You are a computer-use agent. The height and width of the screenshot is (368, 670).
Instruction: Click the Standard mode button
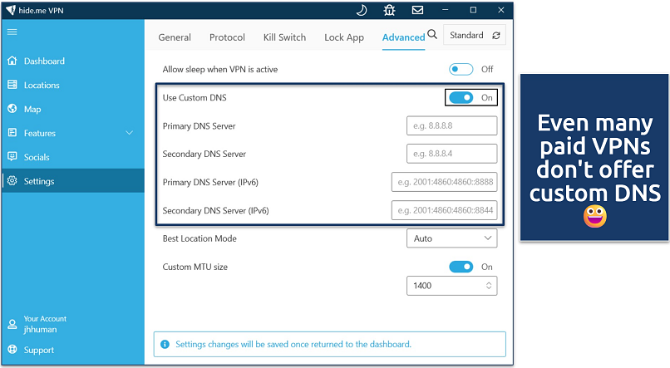point(475,36)
